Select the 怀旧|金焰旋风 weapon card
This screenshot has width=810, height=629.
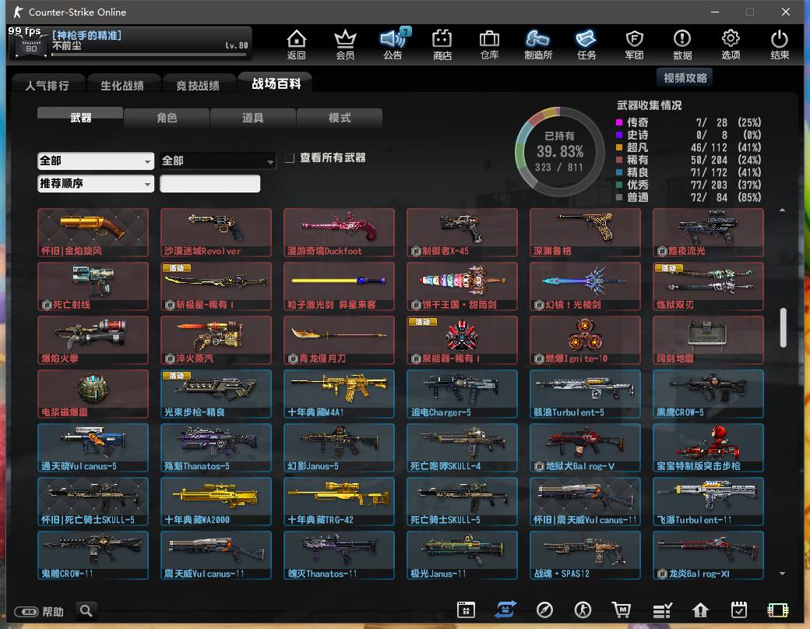click(x=93, y=232)
